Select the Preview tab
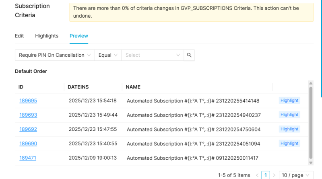This screenshot has height=179, width=322. [79, 36]
